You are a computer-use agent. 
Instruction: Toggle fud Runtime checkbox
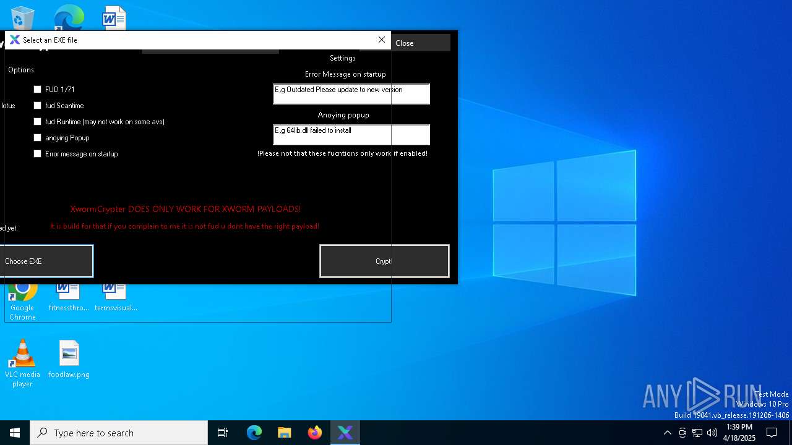tap(38, 122)
